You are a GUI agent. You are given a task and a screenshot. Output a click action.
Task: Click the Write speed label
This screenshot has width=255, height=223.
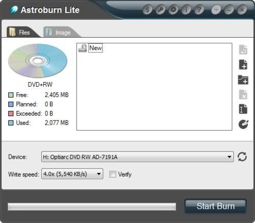click(23, 175)
